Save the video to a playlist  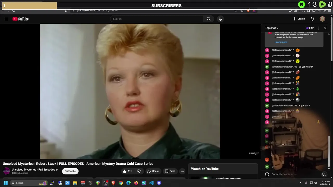[170, 171]
